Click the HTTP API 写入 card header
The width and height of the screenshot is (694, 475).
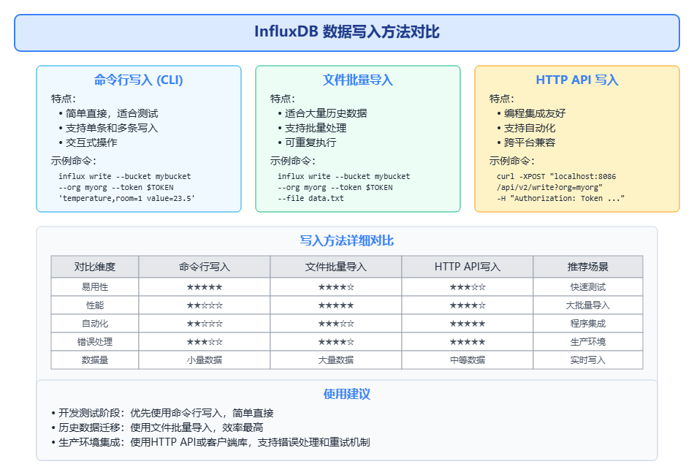(576, 80)
